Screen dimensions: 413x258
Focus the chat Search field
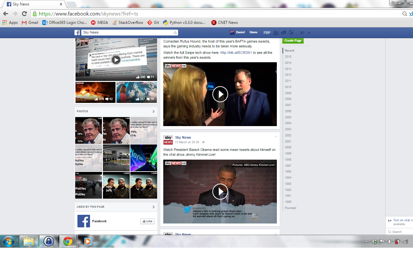point(399,232)
